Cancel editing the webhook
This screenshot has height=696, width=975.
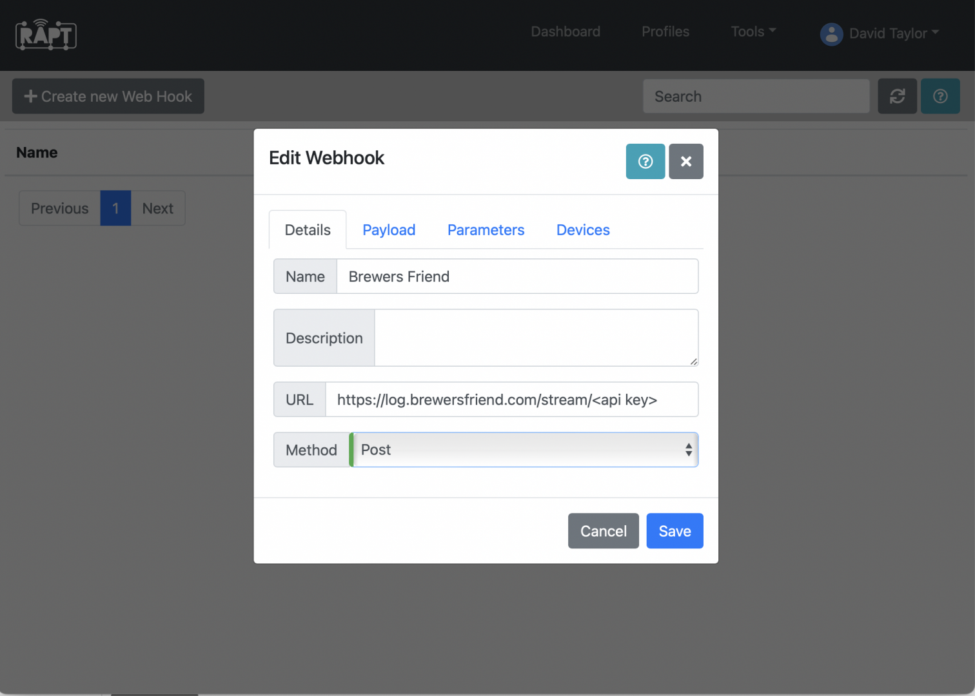coord(603,531)
